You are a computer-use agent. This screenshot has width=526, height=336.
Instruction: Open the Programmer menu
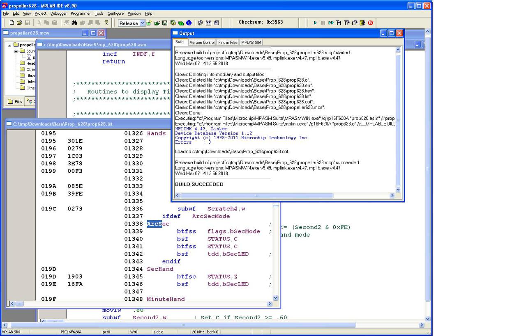click(x=81, y=14)
